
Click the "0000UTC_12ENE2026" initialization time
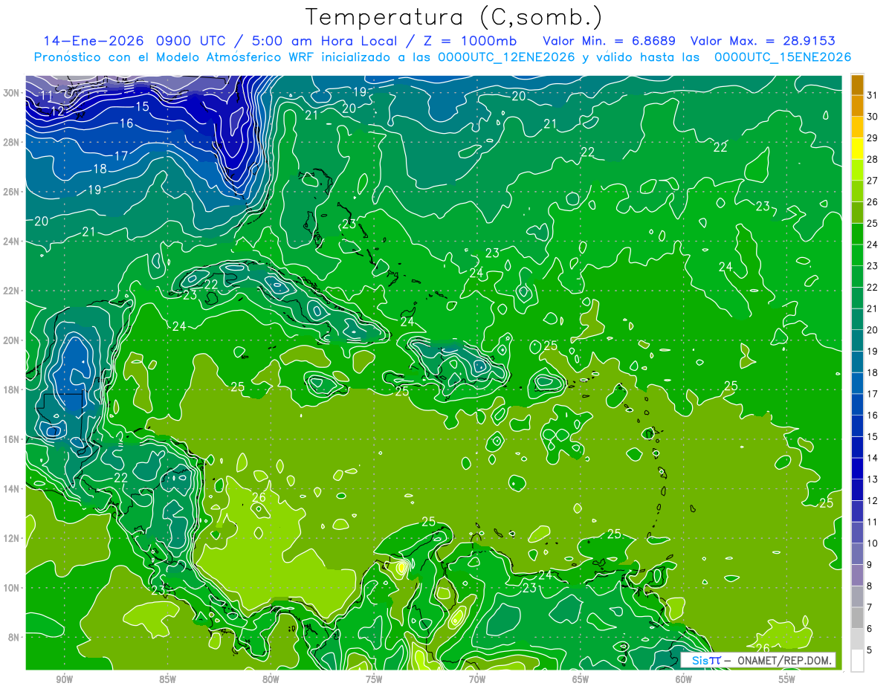pos(506,57)
